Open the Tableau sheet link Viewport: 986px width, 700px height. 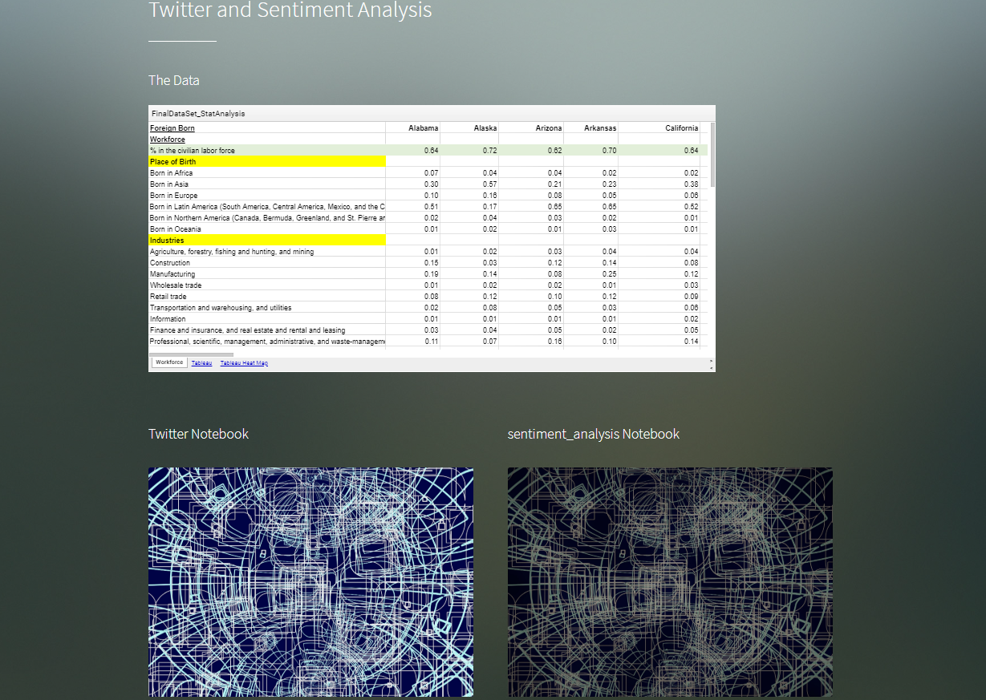(x=201, y=362)
